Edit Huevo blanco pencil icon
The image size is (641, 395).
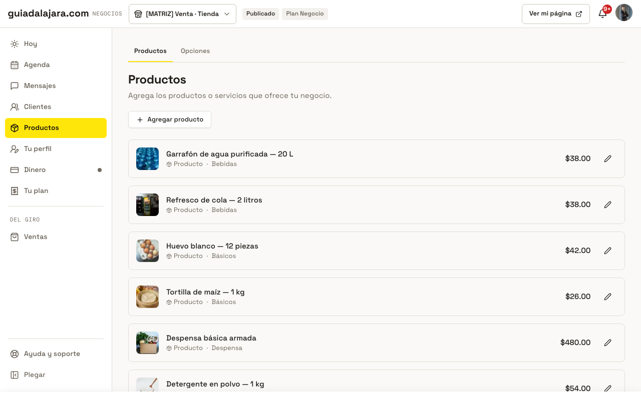(x=608, y=250)
